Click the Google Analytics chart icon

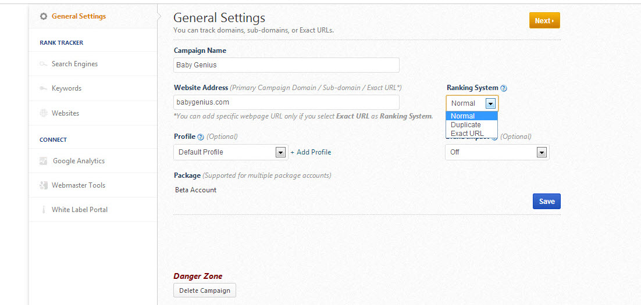(43, 161)
